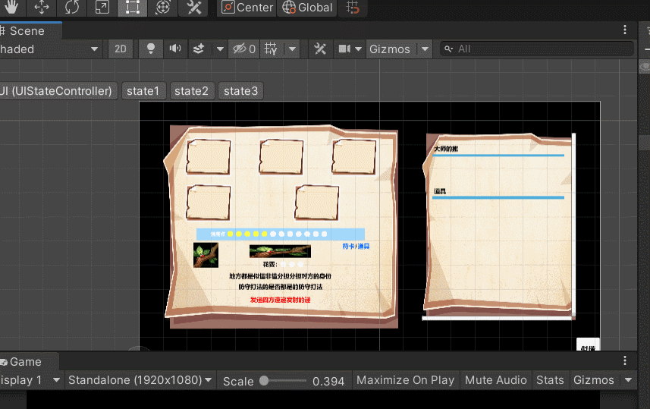The height and width of the screenshot is (409, 650).
Task: Click the Scene search field
Action: [537, 49]
